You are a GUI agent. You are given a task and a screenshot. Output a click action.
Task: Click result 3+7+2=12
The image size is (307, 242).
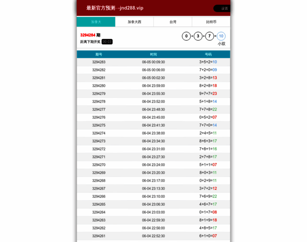pos(208,189)
